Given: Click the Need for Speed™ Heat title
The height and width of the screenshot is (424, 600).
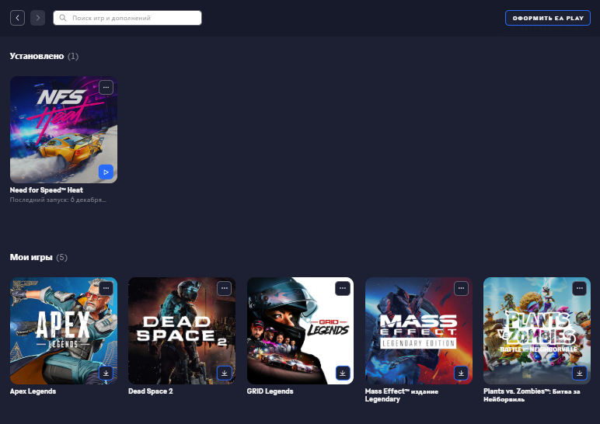Looking at the screenshot, I should tap(47, 190).
